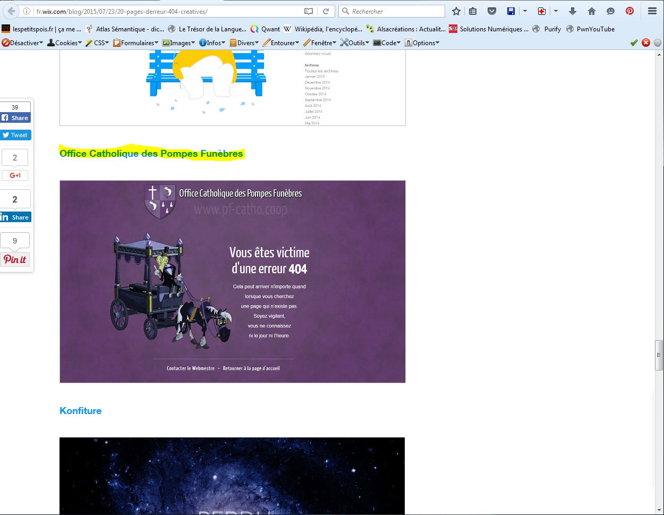The width and height of the screenshot is (664, 515).
Task: Open dropdown arrow beside red cross icon
Action: tap(556, 11)
